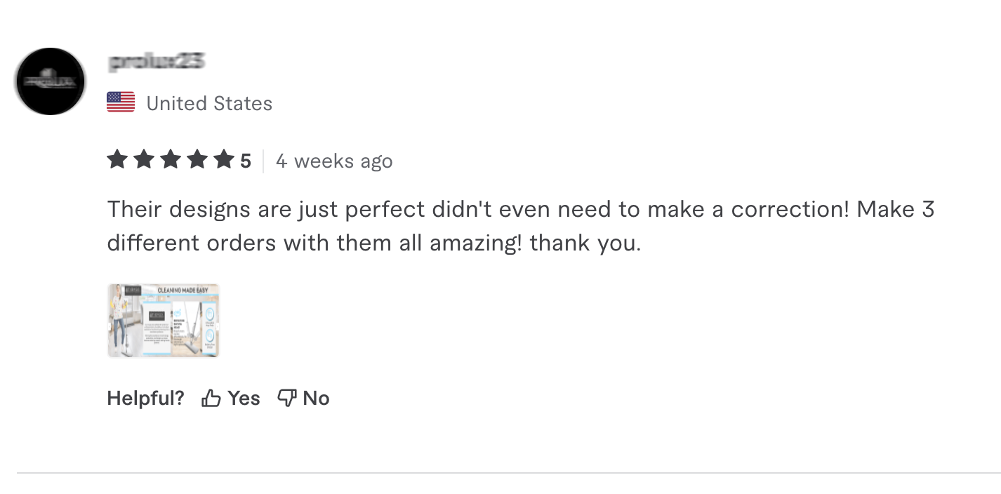The height and width of the screenshot is (494, 1001).
Task: Click the thumbs-up icon
Action: [211, 399]
